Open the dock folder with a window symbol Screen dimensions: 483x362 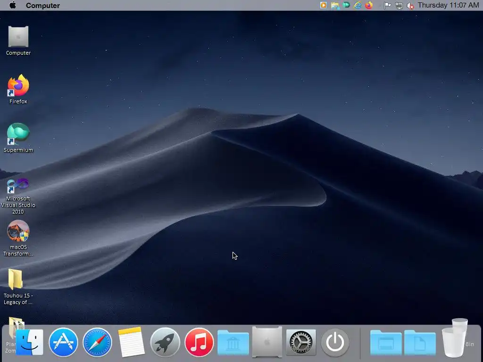386,342
